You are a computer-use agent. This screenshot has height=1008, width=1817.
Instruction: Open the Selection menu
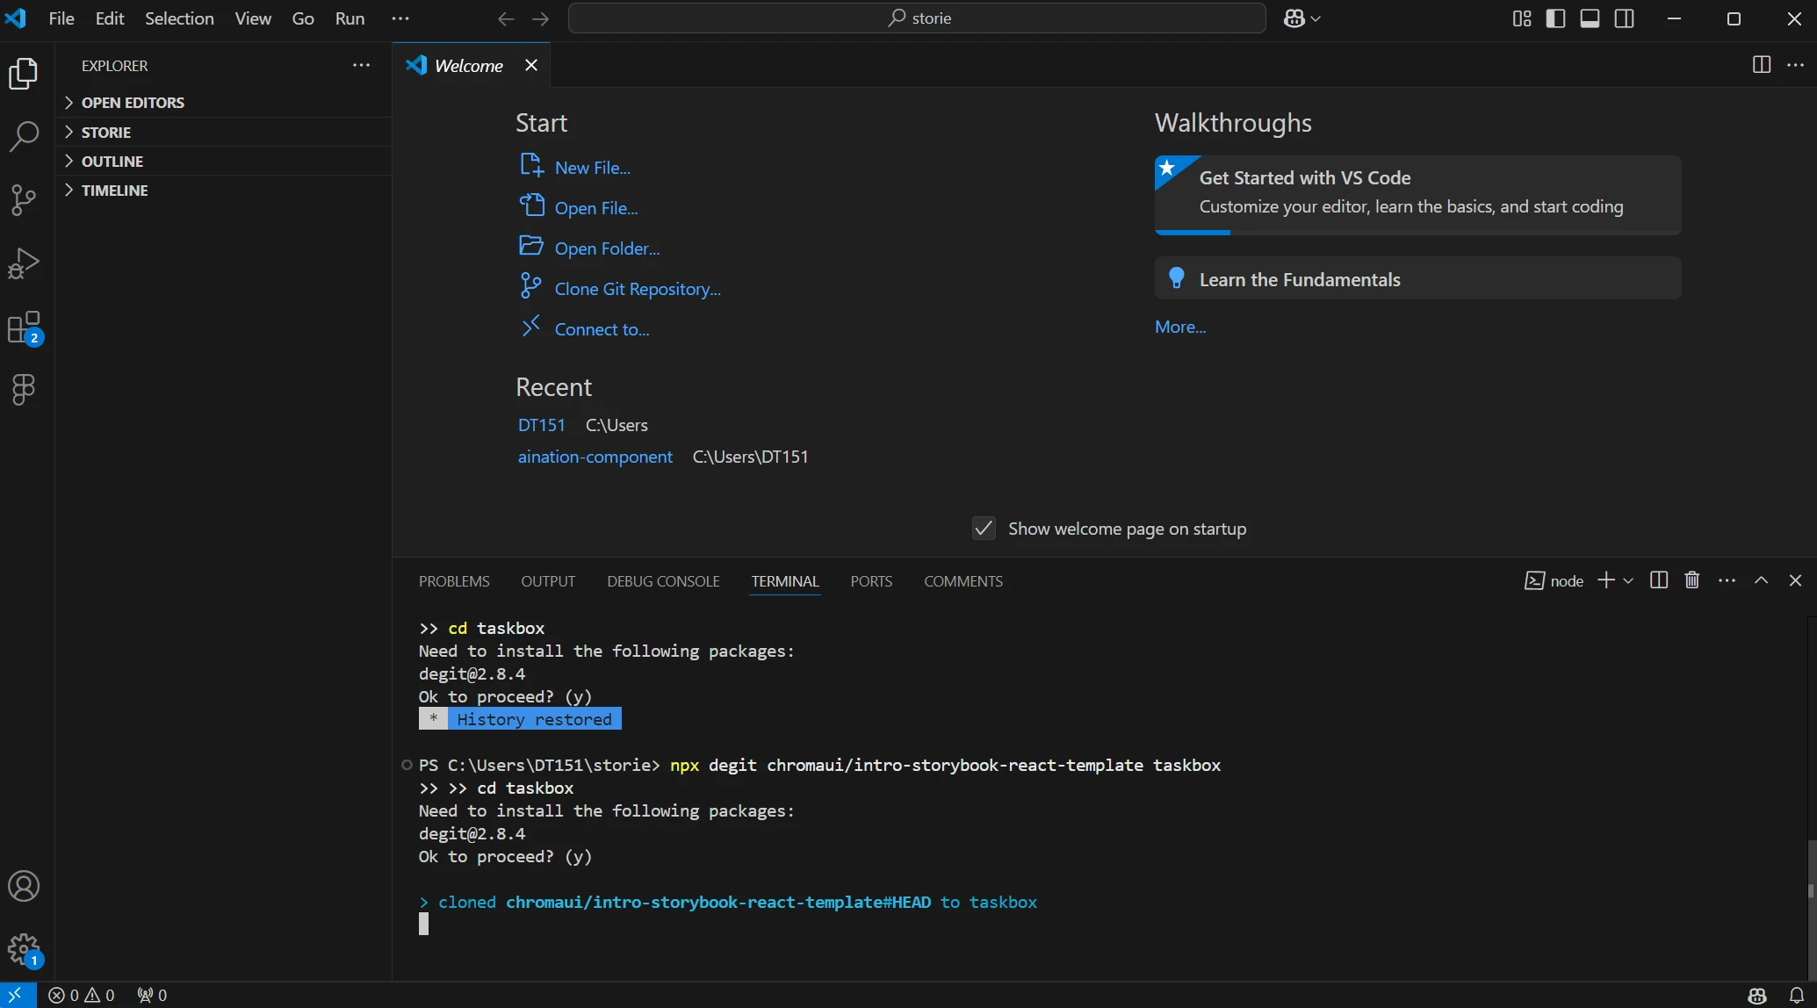[x=179, y=18]
